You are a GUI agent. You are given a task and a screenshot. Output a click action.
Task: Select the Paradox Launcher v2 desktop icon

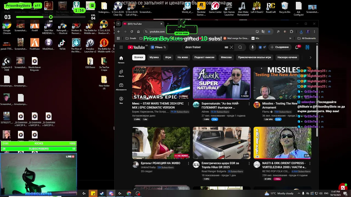coord(90,46)
